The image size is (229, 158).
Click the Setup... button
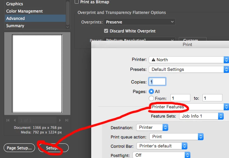pos(54,148)
